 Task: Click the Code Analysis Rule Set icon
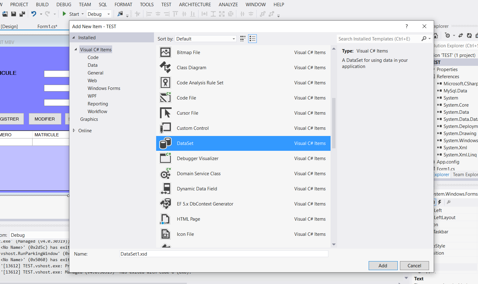point(165,83)
